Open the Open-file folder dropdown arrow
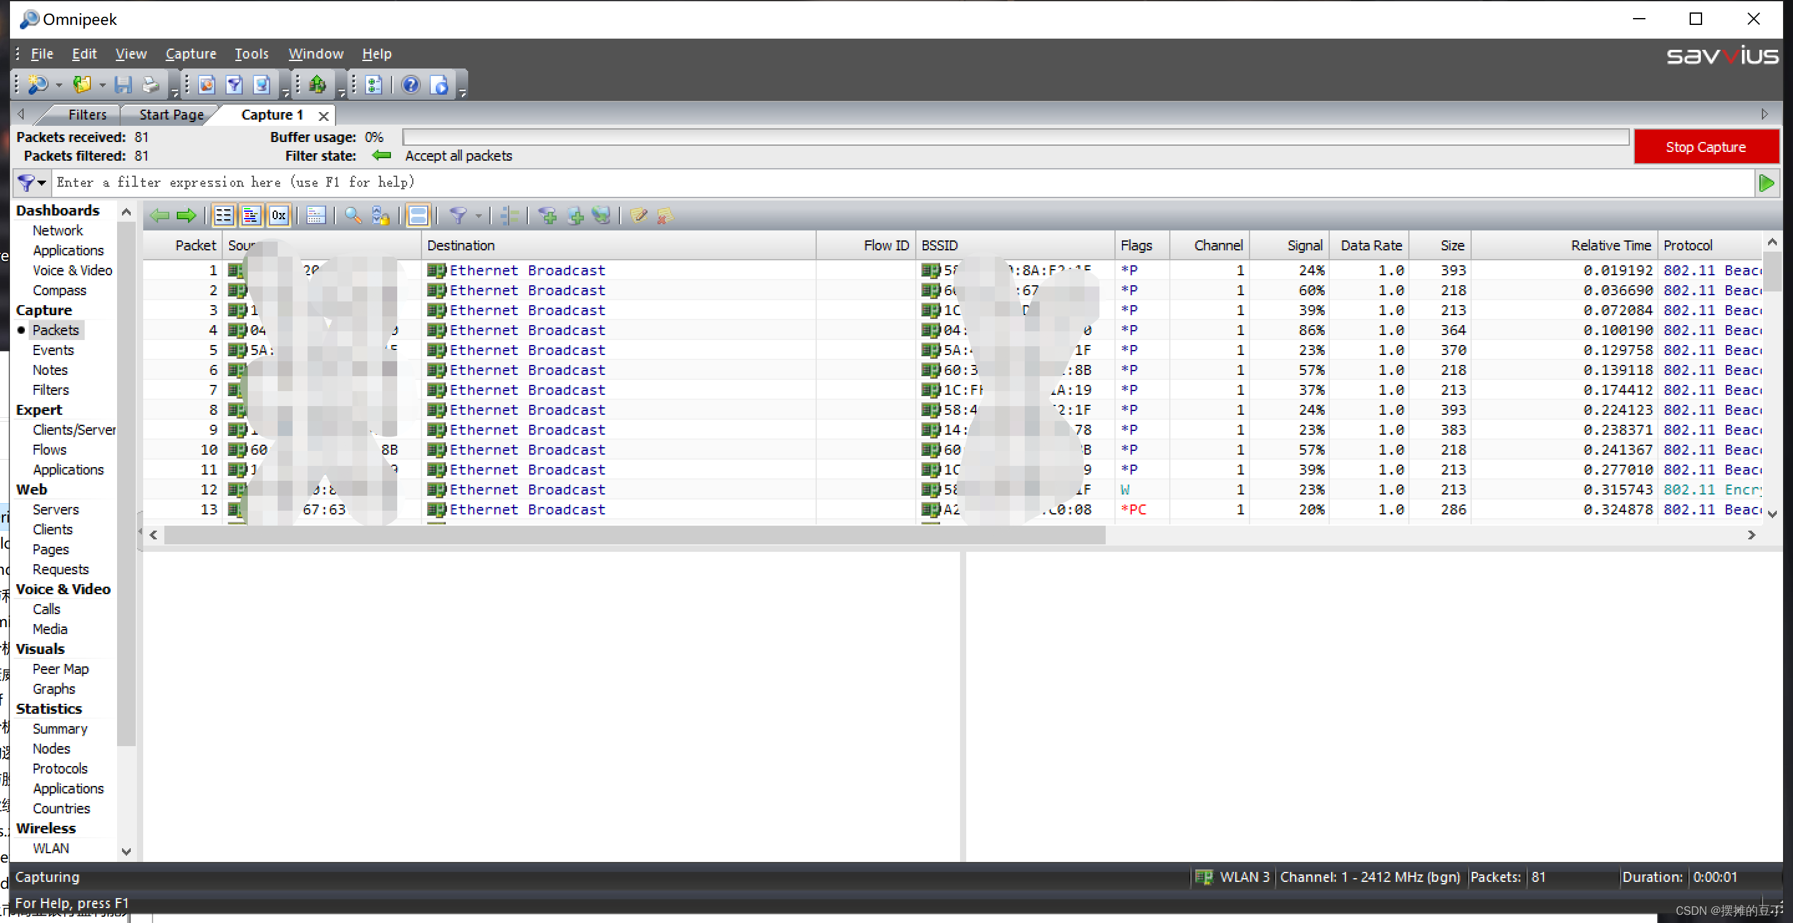 102,85
